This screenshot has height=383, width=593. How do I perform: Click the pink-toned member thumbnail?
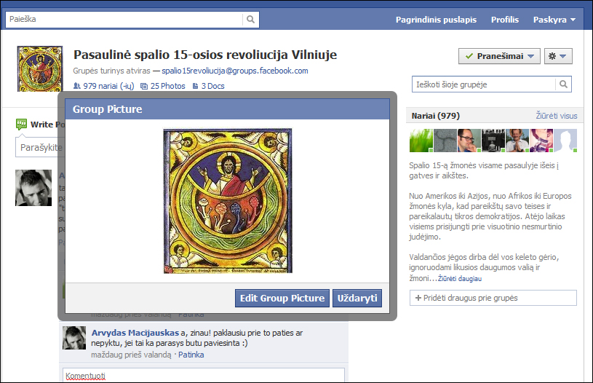click(x=541, y=141)
